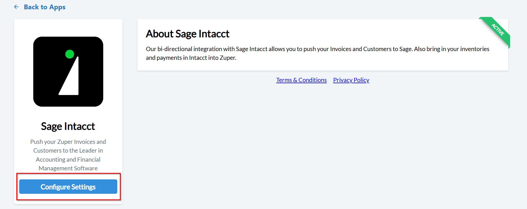The image size is (527, 209).
Task: Click the Sage Intacct logo image
Action: [x=68, y=72]
